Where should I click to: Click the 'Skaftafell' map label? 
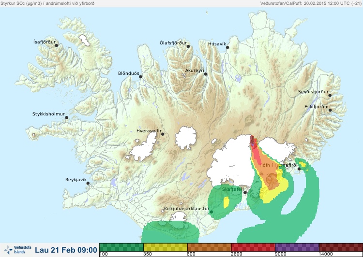click(x=233, y=189)
